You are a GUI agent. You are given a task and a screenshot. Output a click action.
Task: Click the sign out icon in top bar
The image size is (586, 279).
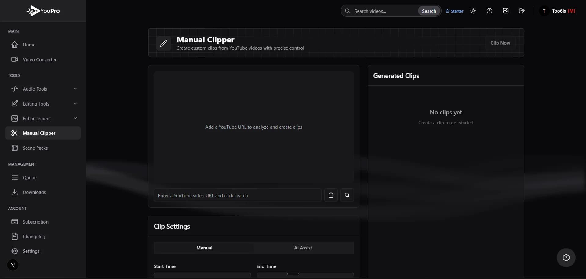click(522, 11)
